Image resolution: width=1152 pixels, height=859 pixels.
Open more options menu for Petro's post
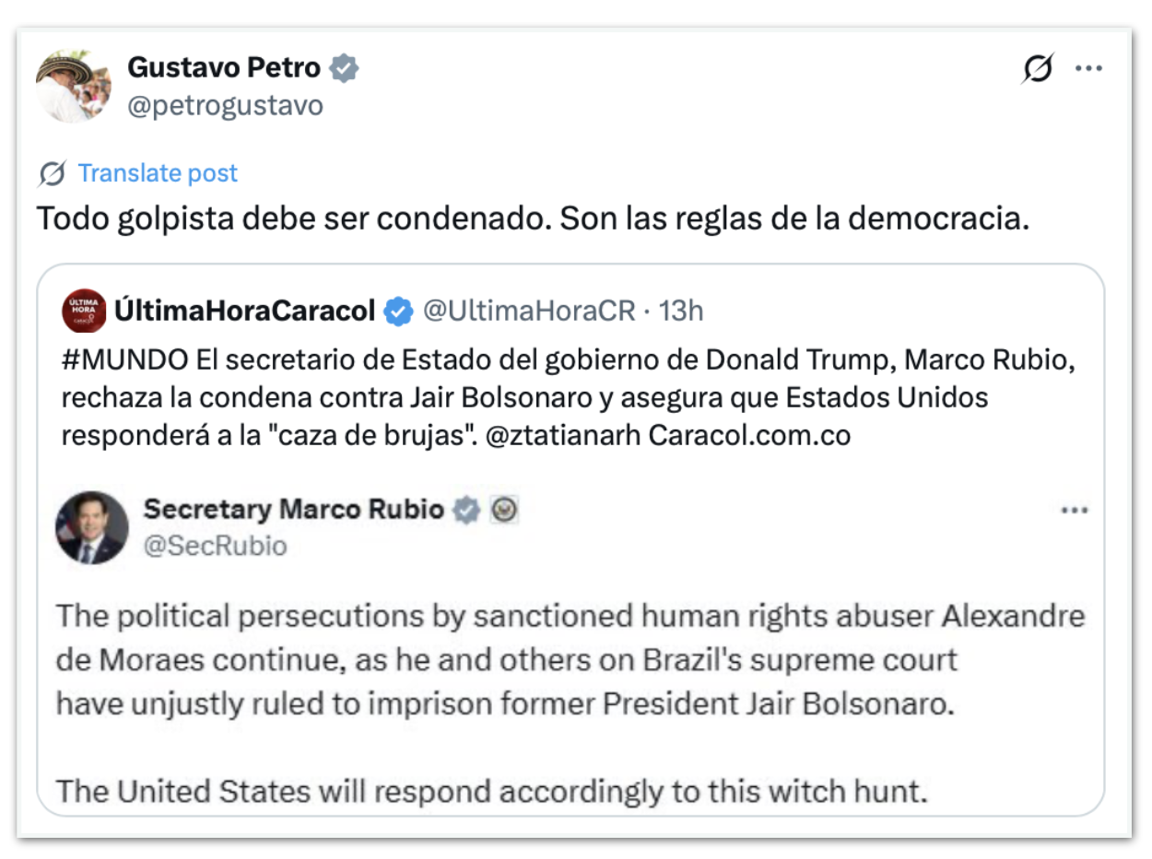coord(1089,69)
